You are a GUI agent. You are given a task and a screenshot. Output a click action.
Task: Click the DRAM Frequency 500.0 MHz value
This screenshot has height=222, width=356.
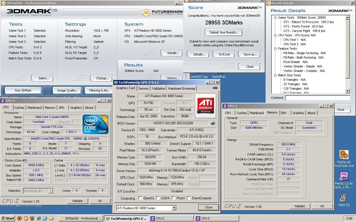[x=288, y=144]
